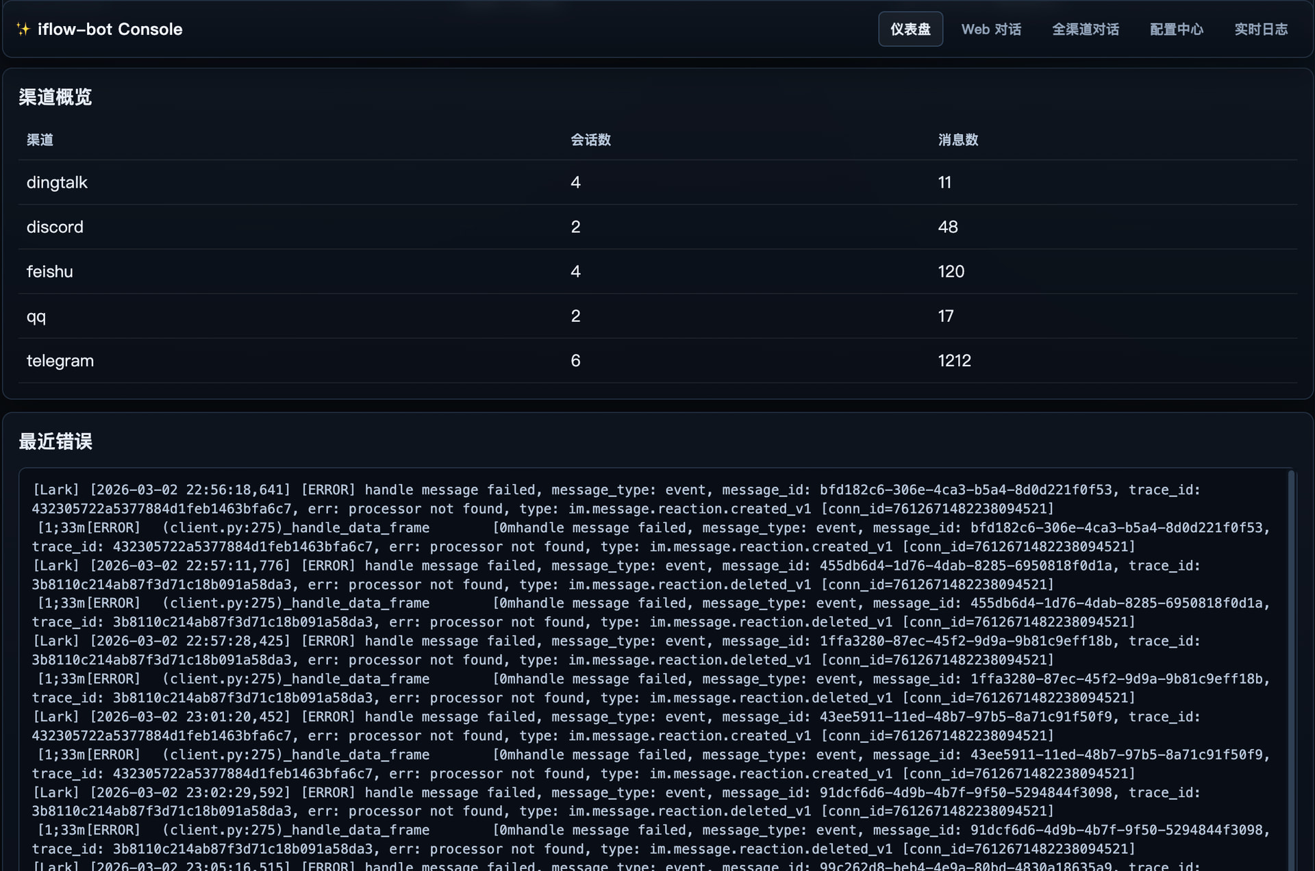This screenshot has width=1315, height=871.
Task: Open the 实时日志 tab
Action: tap(1260, 29)
